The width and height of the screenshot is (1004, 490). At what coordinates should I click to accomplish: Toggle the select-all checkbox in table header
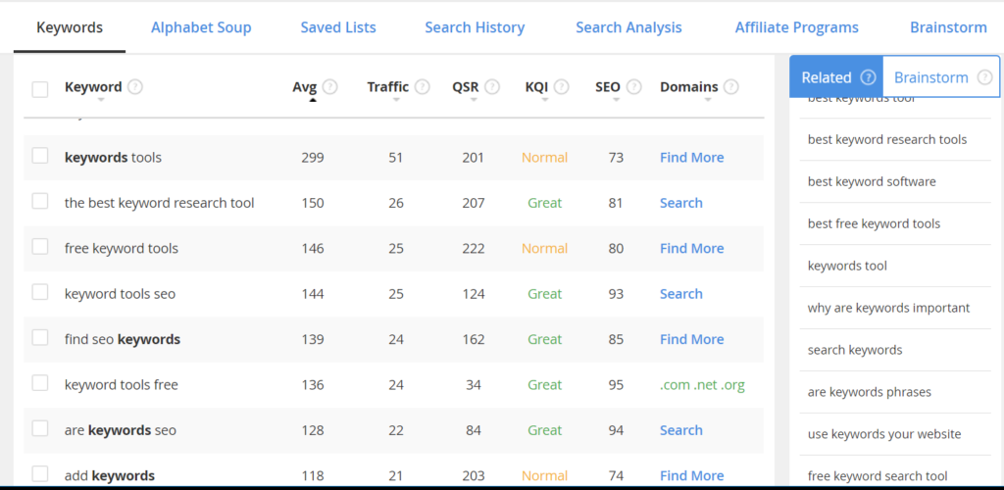[x=40, y=89]
